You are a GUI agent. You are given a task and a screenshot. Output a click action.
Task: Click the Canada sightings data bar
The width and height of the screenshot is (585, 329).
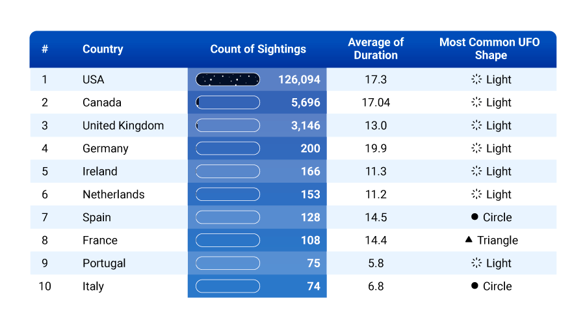tap(228, 102)
